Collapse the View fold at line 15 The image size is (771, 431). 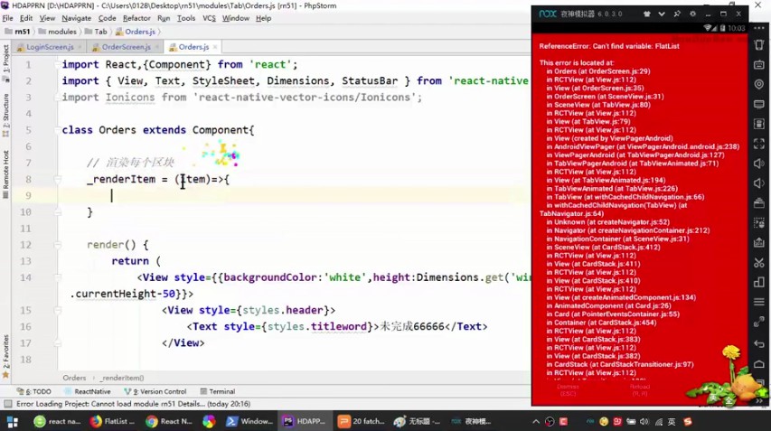click(x=58, y=310)
